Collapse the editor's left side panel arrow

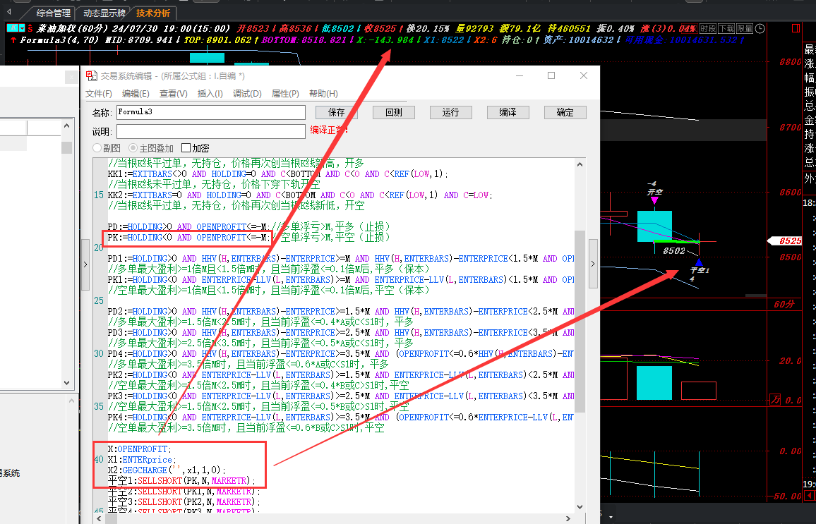86,264
